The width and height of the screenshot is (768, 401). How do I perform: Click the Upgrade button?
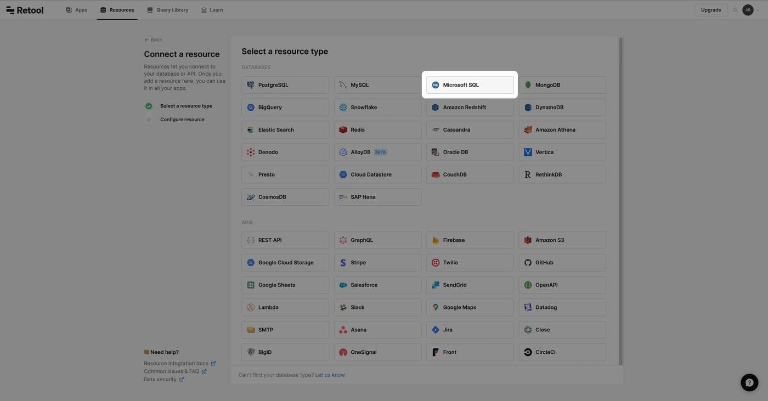[711, 10]
